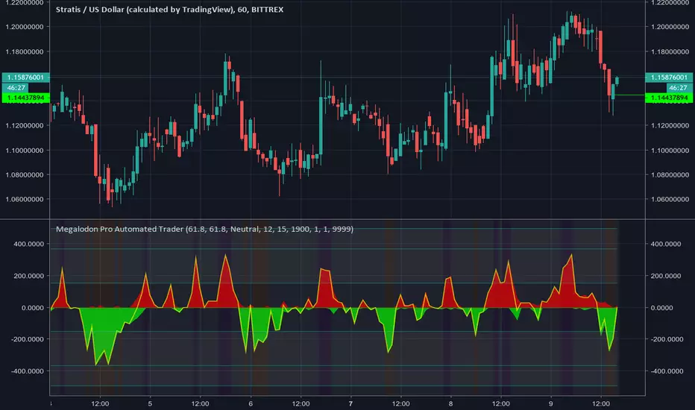This screenshot has width=695, height=410.
Task: Select the green 1.14437894 label on left axis
Action: pyautogui.click(x=25, y=98)
